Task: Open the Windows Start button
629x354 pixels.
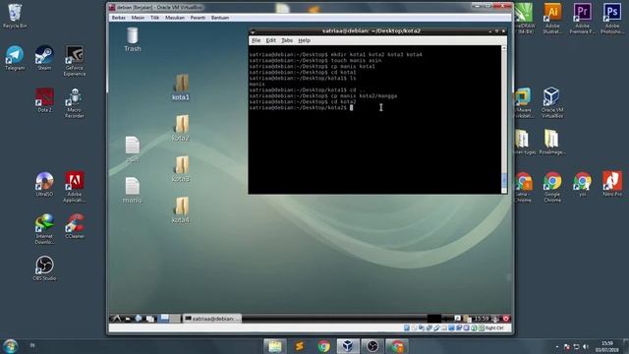Action: (10, 346)
